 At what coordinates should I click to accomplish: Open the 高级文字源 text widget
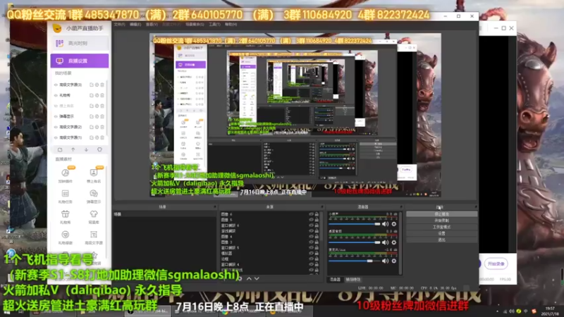point(94,237)
